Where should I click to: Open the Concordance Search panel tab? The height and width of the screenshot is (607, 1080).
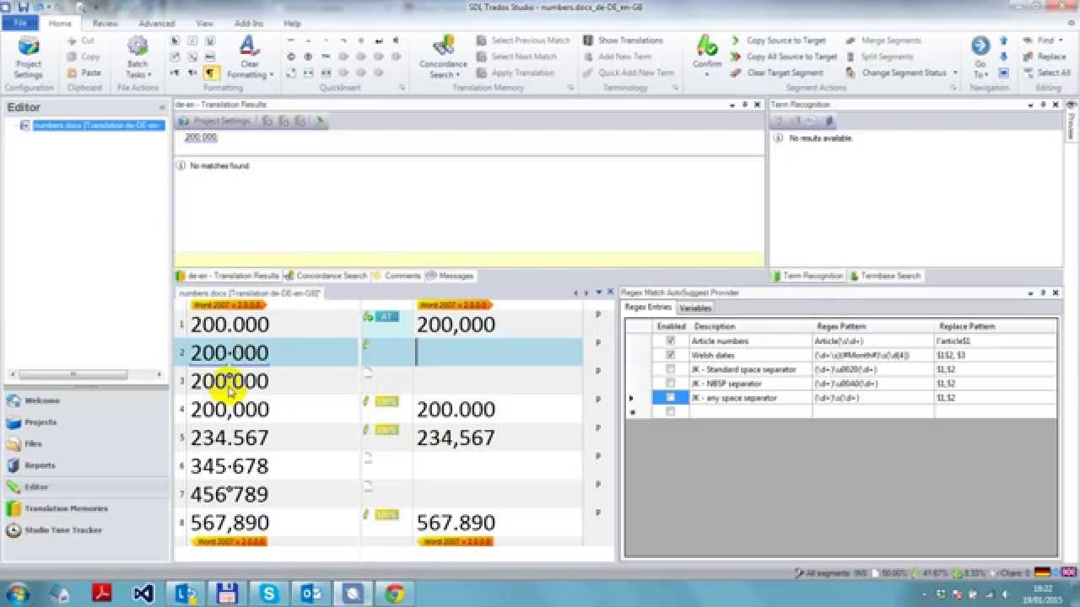point(327,276)
